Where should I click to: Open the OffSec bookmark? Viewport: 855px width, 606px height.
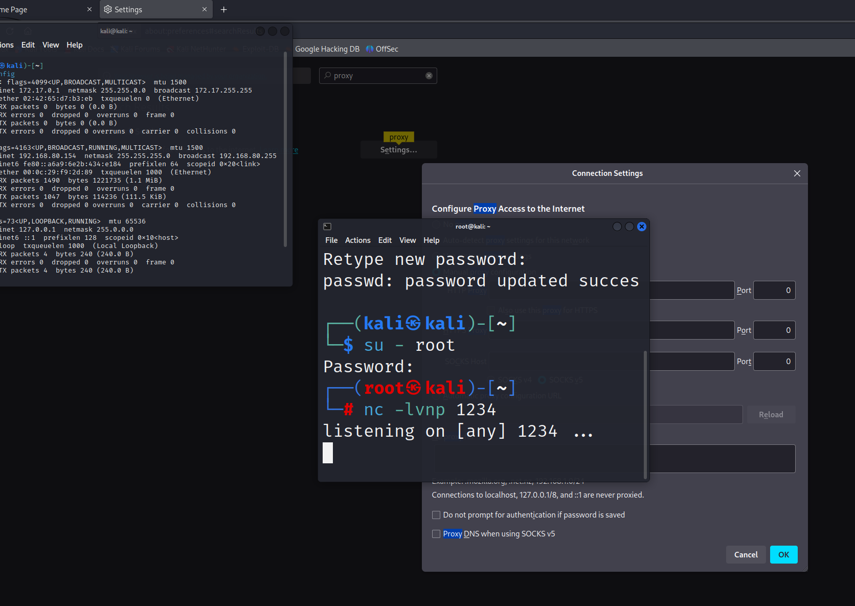pyautogui.click(x=382, y=49)
